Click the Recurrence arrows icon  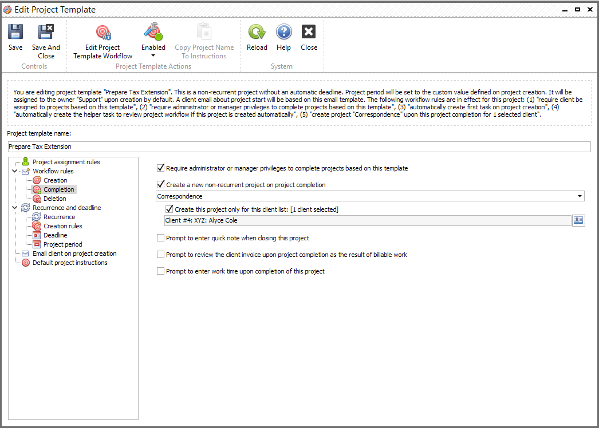coord(37,217)
